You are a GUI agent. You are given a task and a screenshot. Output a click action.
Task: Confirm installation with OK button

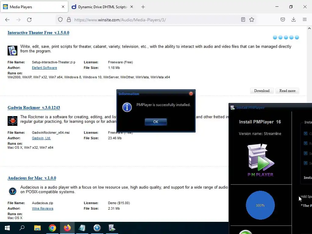(x=156, y=122)
